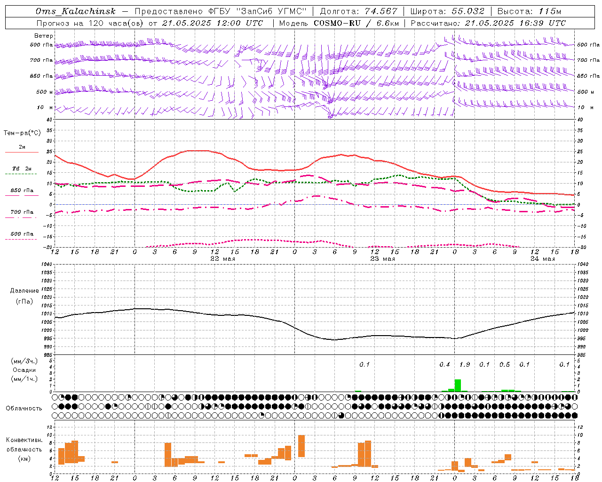Viewport: 602px width, 482px height.
Task: Click the 22 мая date label
Action: 223,259
